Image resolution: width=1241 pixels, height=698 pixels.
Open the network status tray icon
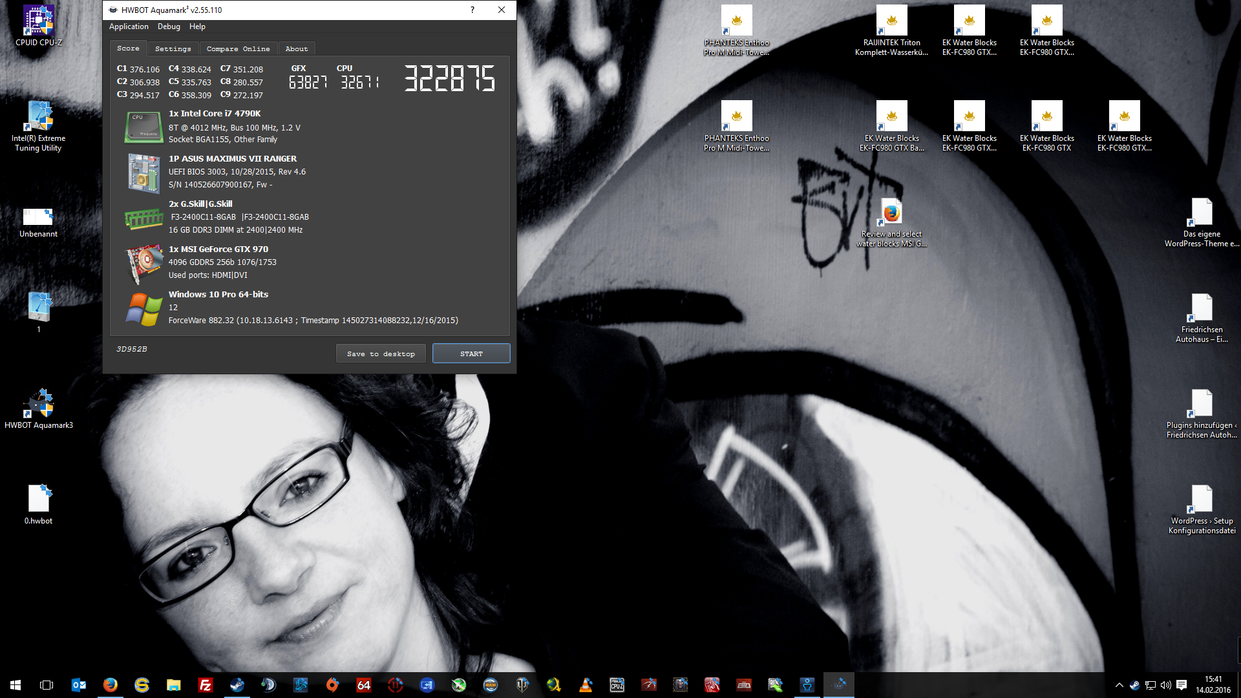click(x=1150, y=685)
